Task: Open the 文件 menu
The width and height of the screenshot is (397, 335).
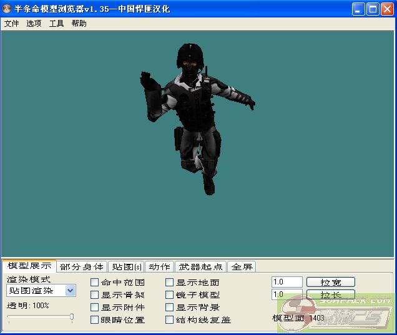Action: (x=11, y=24)
